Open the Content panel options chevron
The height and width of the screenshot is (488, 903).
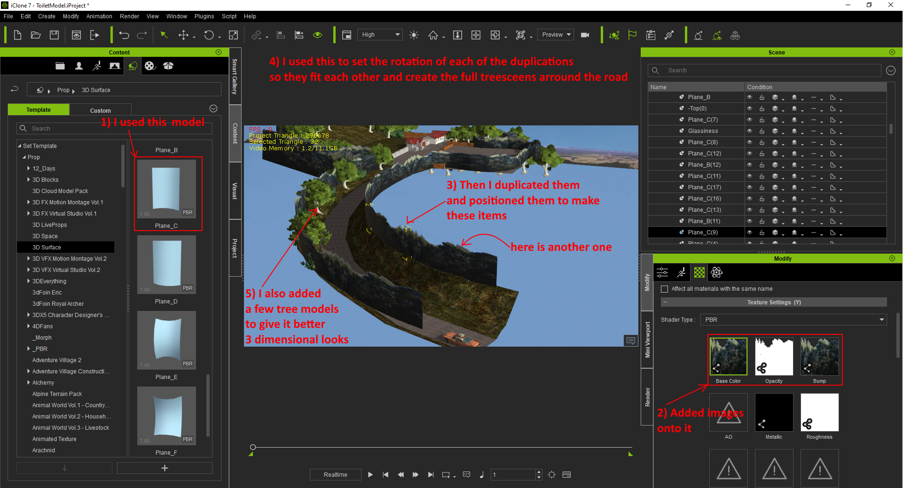coord(213,108)
